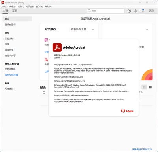This screenshot has height=152, width=158.
Task: Click the Copyright 1984-2026 Adobe line
Action: point(73,65)
